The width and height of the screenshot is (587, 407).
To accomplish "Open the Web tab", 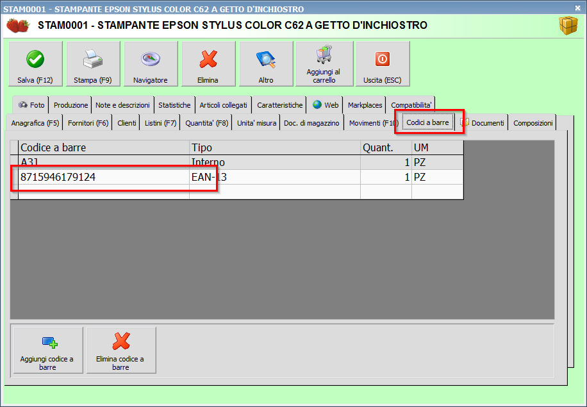I will (x=325, y=105).
